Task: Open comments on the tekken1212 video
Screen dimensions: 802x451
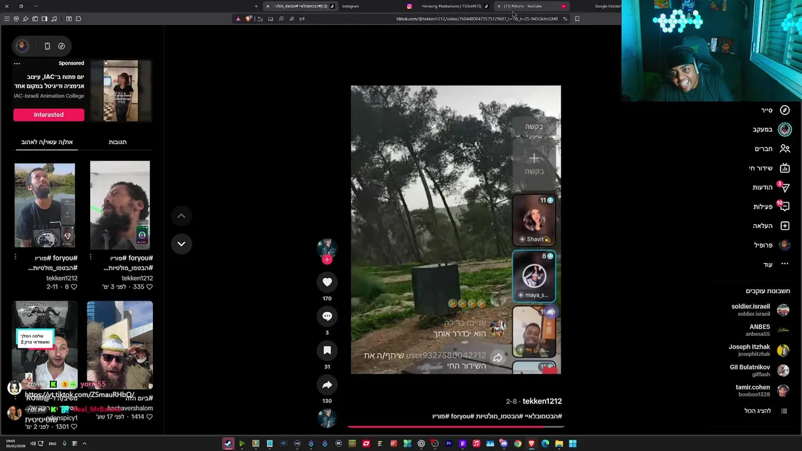Action: click(327, 316)
